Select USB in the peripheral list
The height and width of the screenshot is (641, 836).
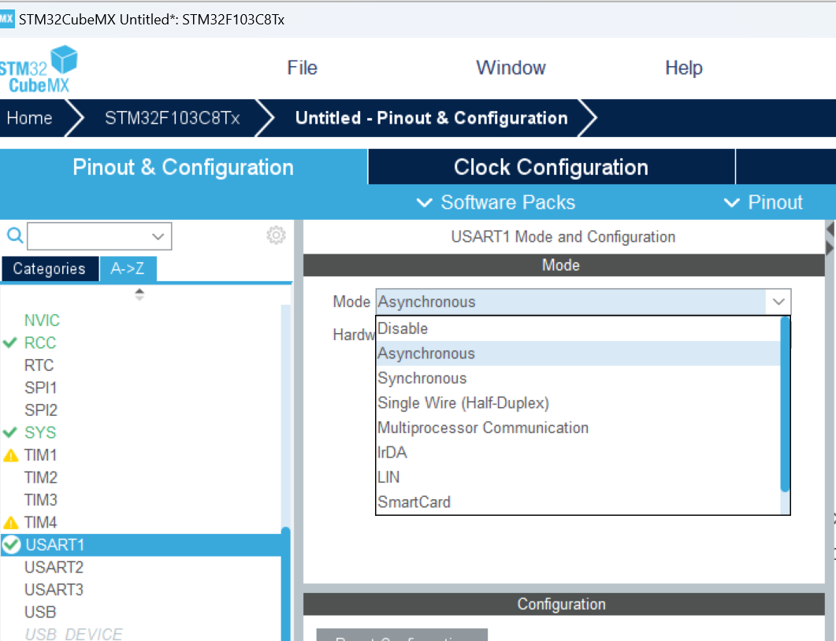pos(40,612)
